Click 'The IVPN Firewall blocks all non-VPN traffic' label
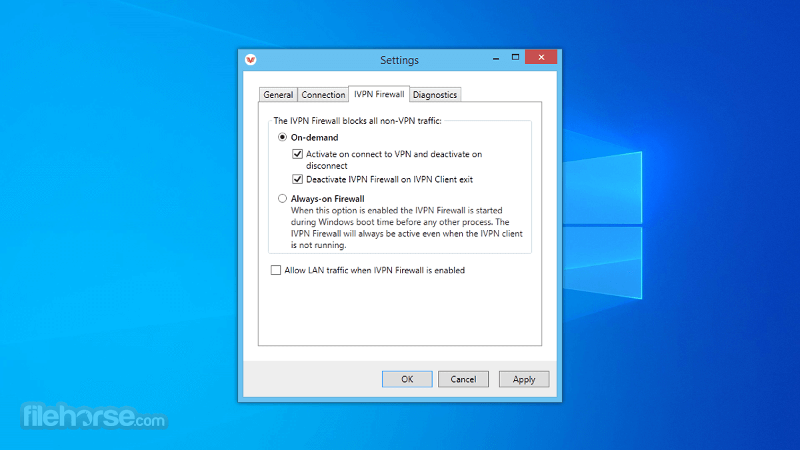The width and height of the screenshot is (800, 450). [357, 121]
